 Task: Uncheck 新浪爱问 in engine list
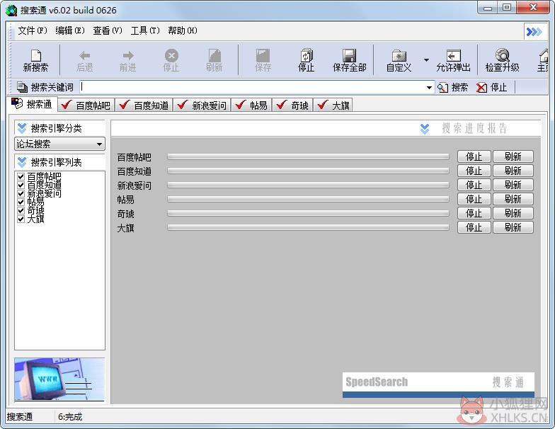21,193
